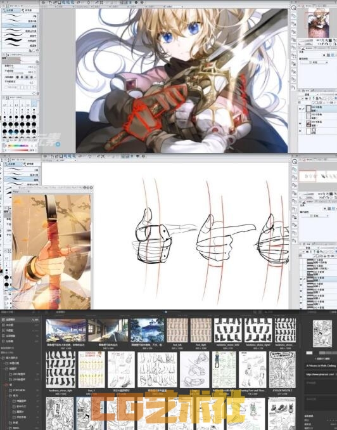The image size is (337, 430).
Task: Open handsome_shoes_left2 thumbnail in image library
Action: pos(227,330)
